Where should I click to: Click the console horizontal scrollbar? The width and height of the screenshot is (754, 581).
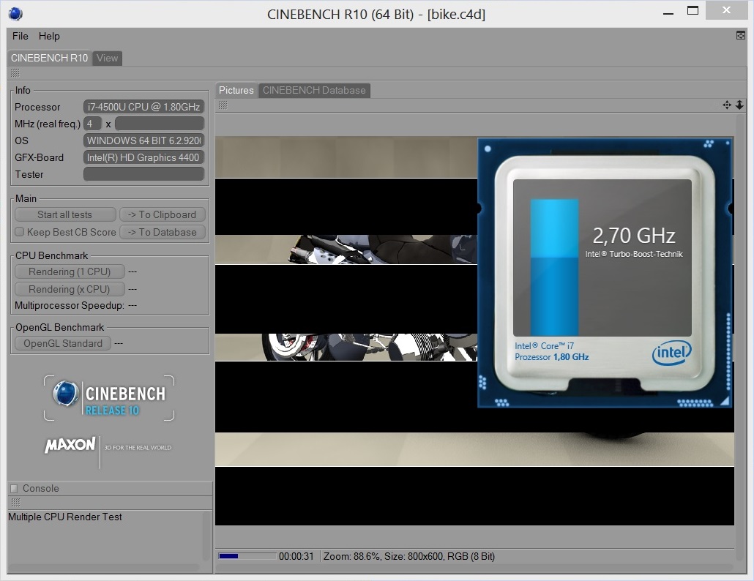click(x=104, y=567)
